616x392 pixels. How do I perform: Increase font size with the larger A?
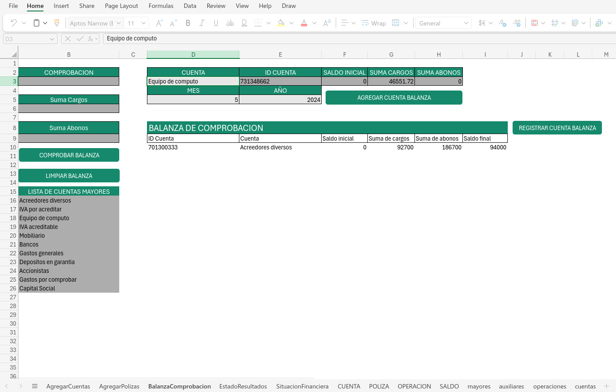(160, 23)
